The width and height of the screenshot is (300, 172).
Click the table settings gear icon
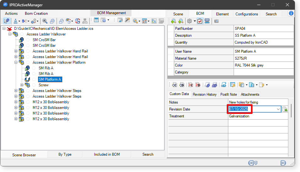point(103,20)
